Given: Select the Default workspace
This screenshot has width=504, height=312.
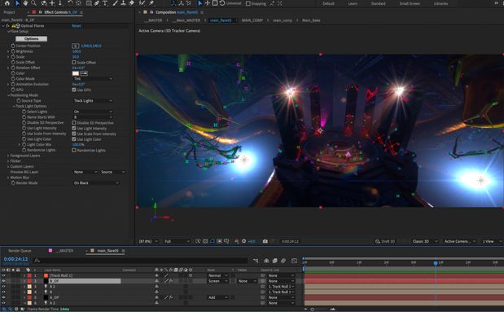Looking at the screenshot, I should [328, 3].
